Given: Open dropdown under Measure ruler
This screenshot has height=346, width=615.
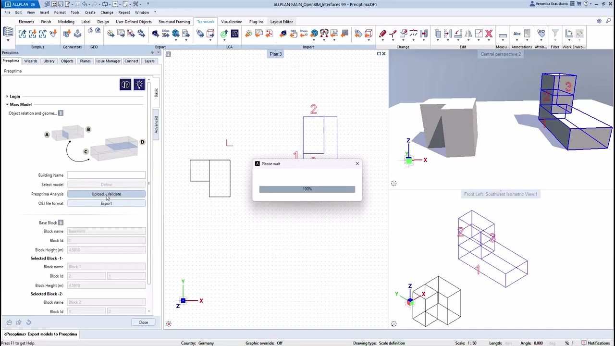Looking at the screenshot, I should pyautogui.click(x=503, y=40).
